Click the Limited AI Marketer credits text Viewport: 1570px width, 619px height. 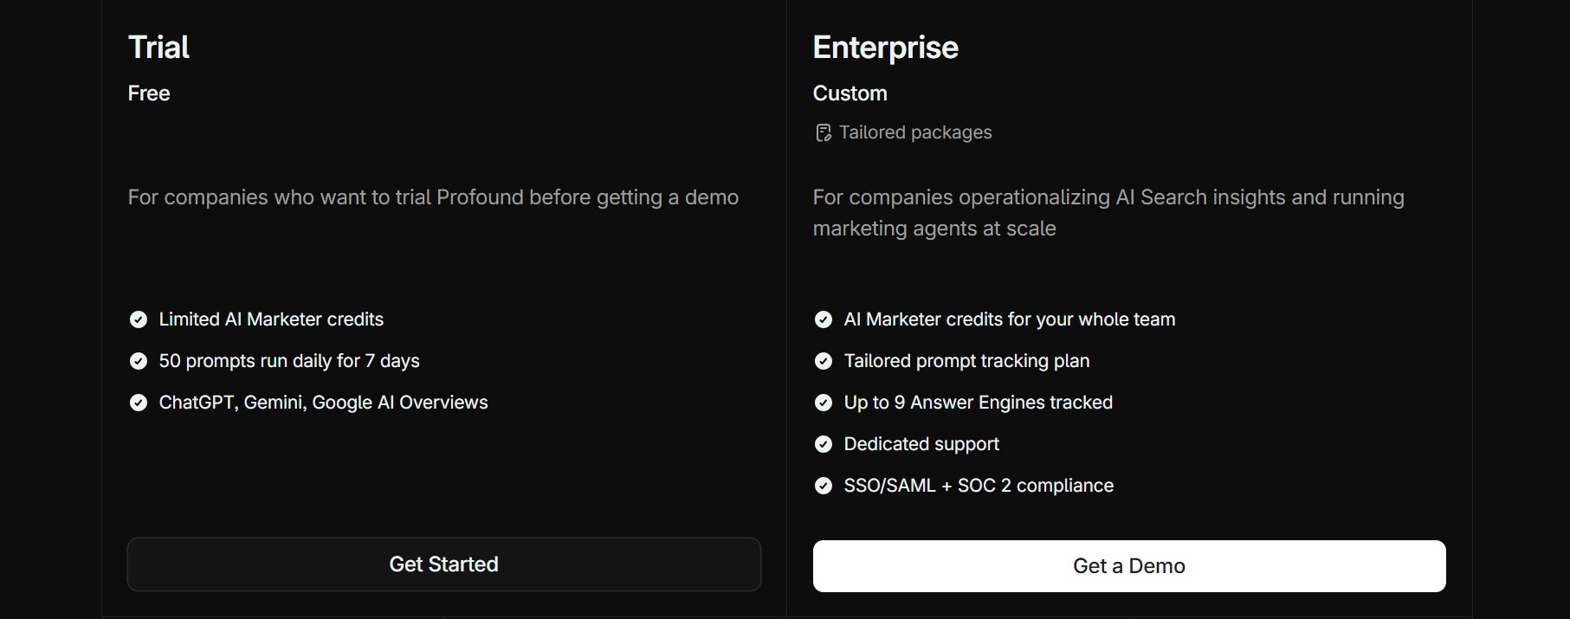[271, 319]
